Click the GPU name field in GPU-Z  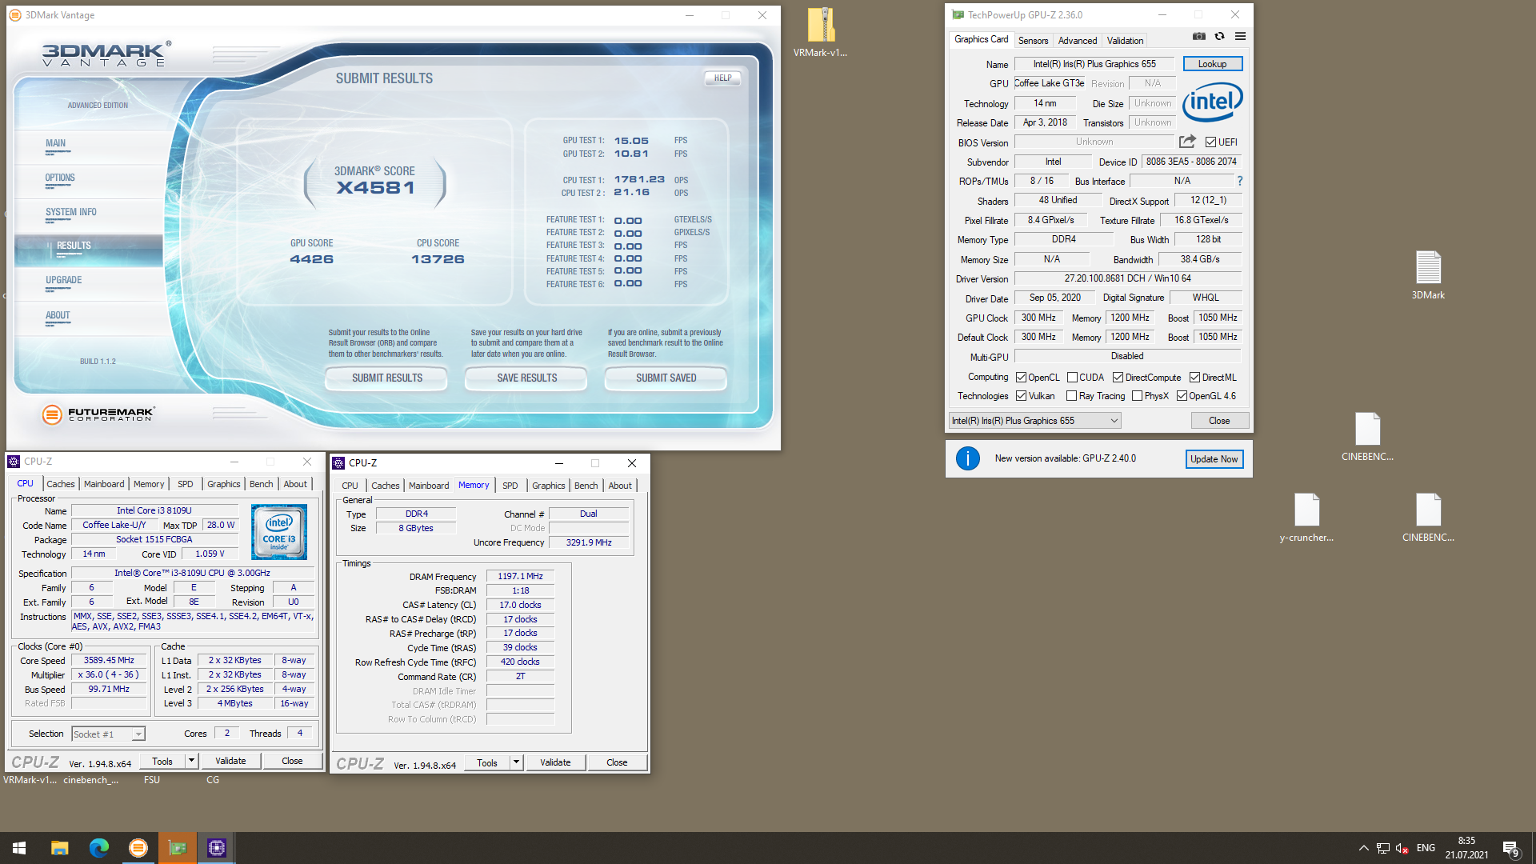(1094, 64)
